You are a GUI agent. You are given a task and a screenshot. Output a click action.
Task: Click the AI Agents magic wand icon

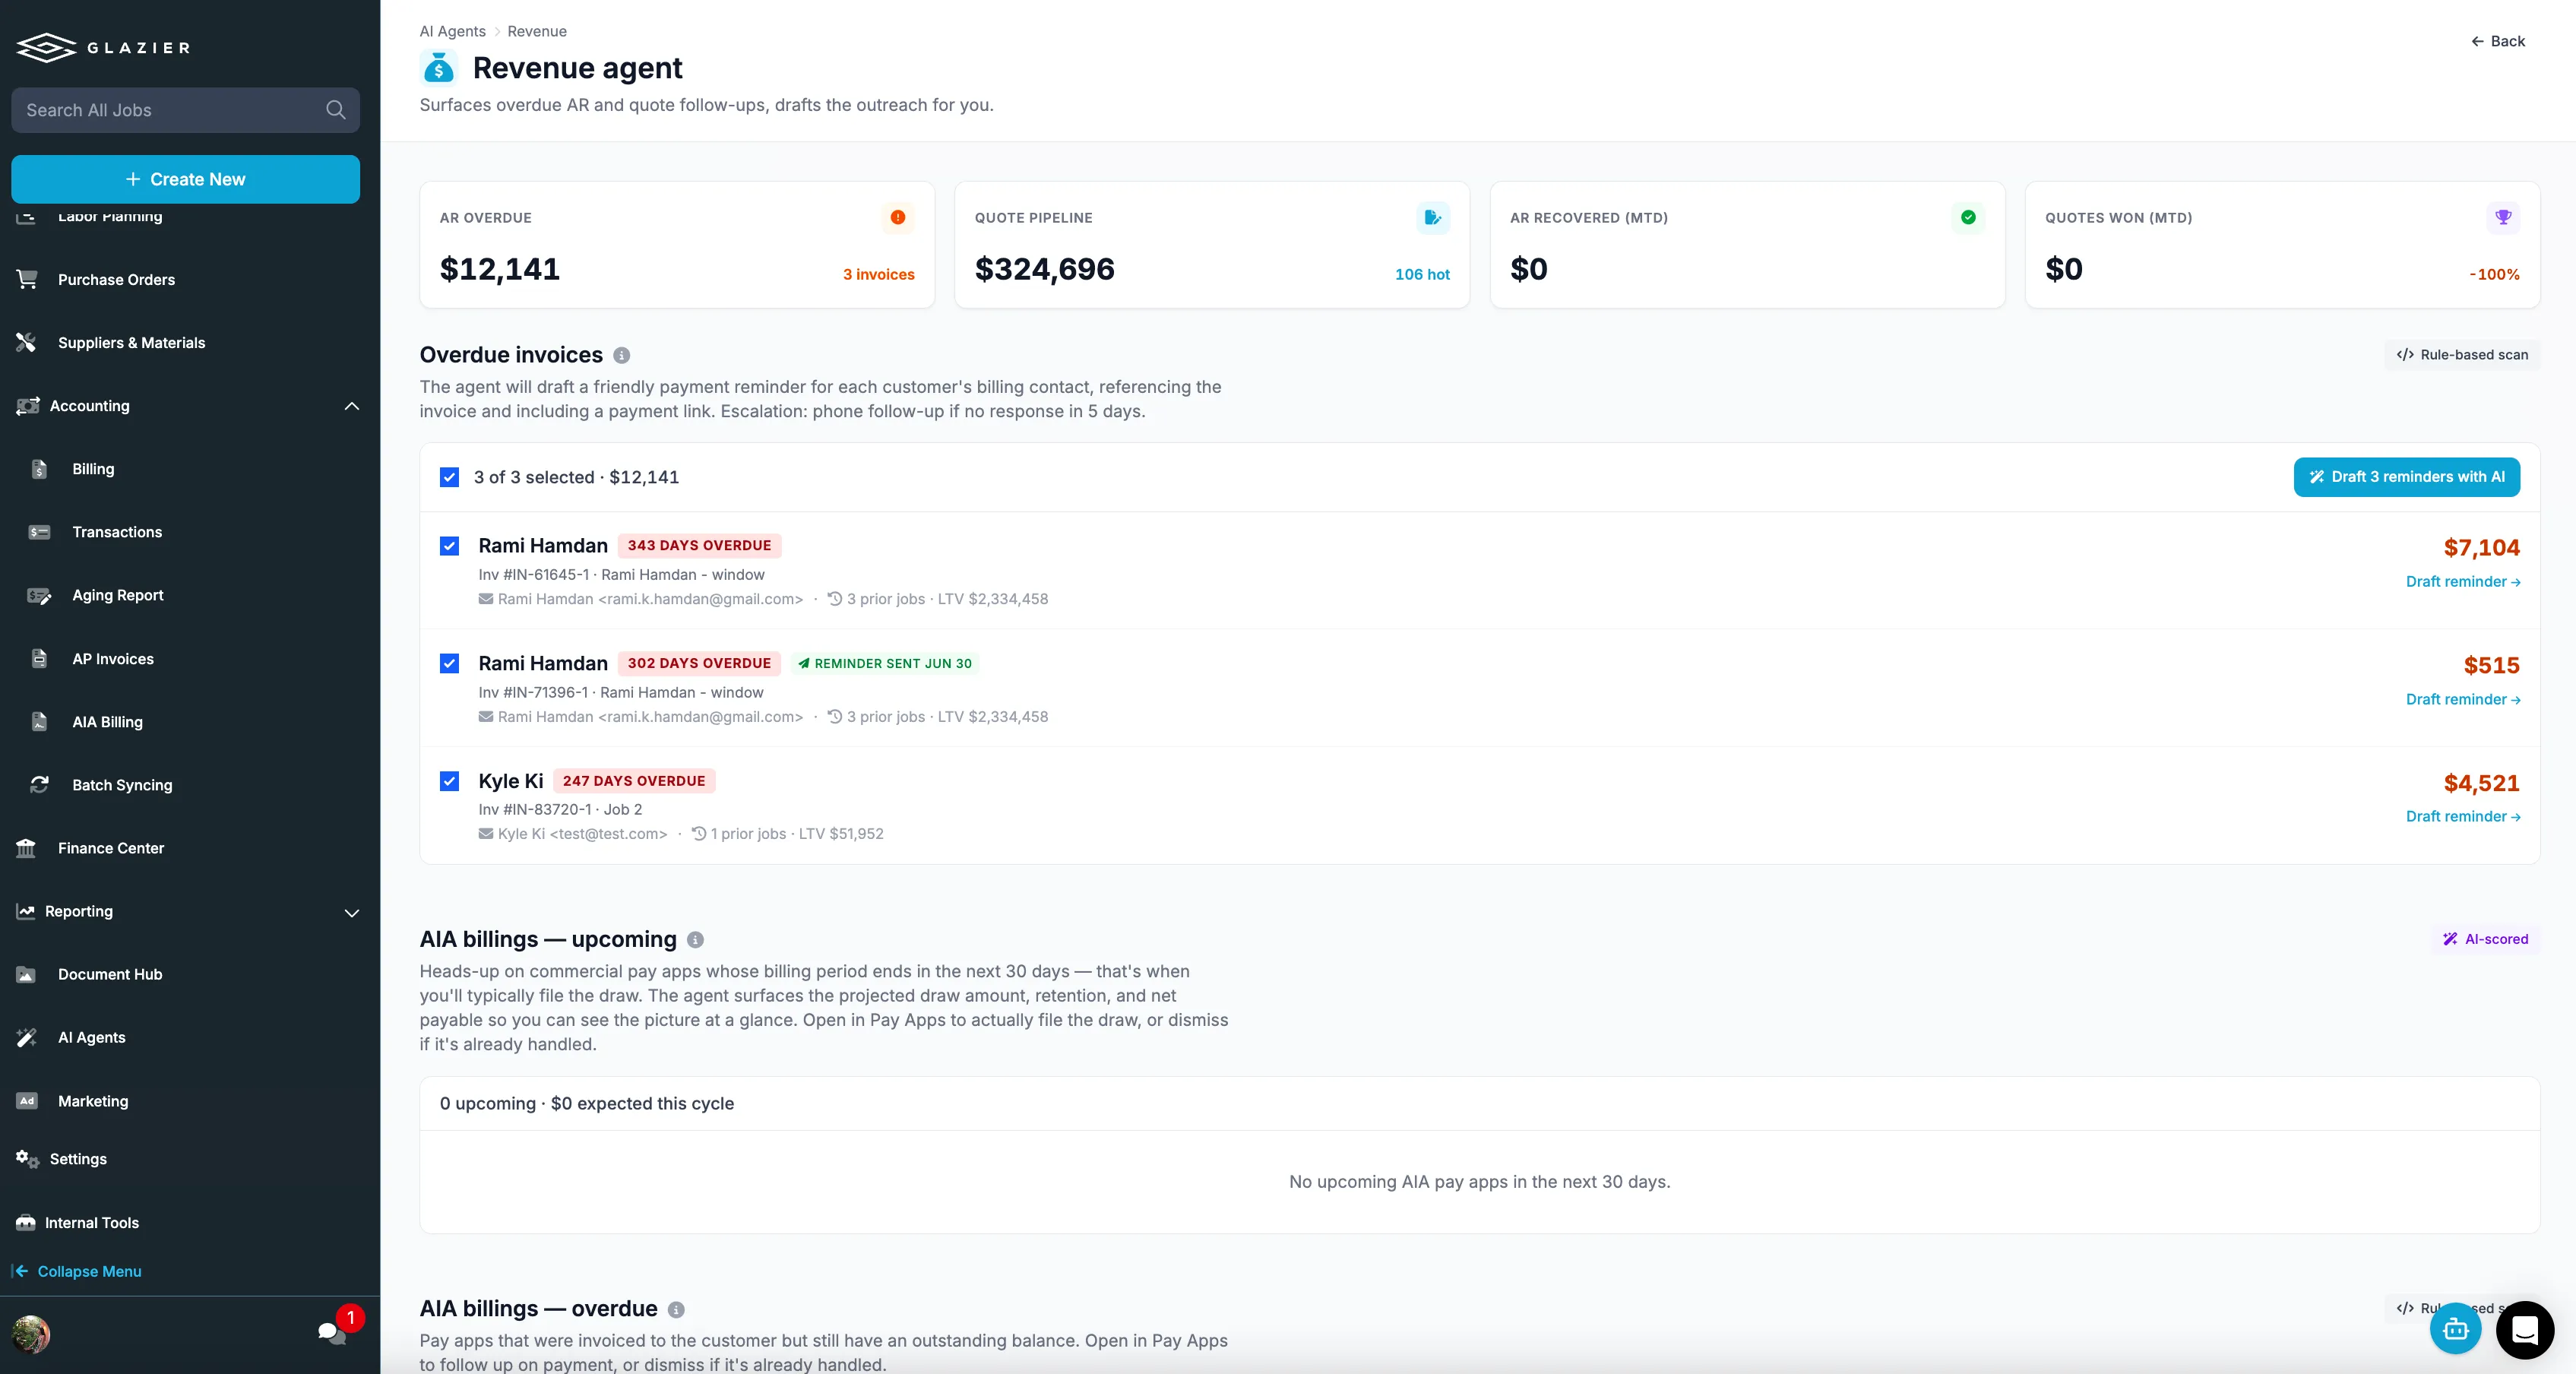(26, 1037)
